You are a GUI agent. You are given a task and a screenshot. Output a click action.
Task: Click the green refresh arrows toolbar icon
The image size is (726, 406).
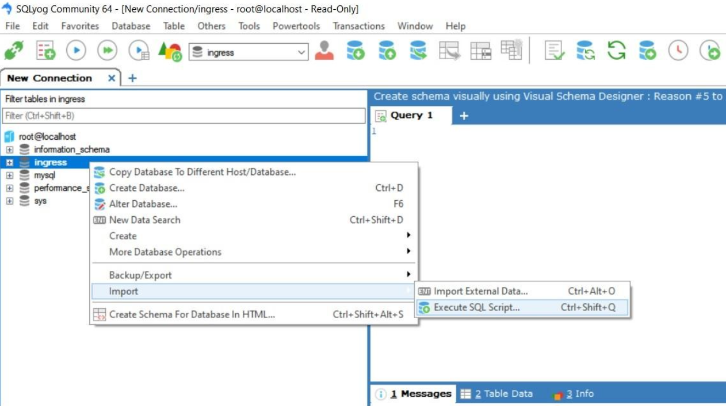point(616,51)
